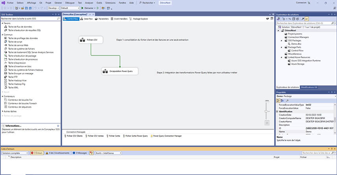Viewport: 337px width, 175px height.
Task: Click the Connexion sign-in link
Action: point(301,3)
